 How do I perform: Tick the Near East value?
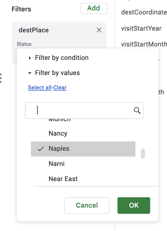(x=83, y=179)
